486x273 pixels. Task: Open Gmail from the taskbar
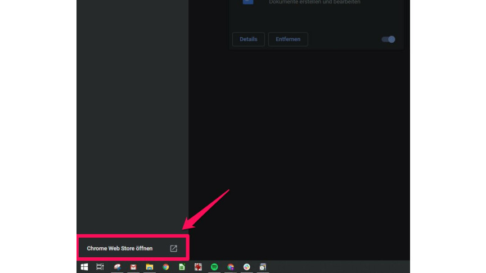(x=133, y=267)
